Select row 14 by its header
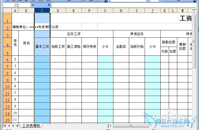Image resolution: width=199 pixels, height=130 pixels. (x=7, y=112)
